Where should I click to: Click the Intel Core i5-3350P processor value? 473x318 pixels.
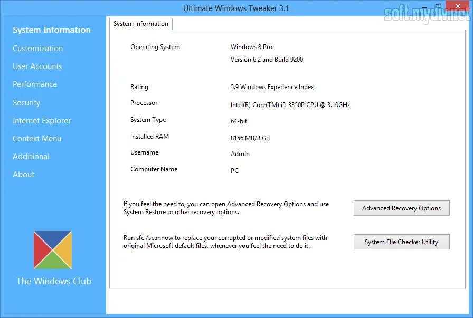click(290, 105)
